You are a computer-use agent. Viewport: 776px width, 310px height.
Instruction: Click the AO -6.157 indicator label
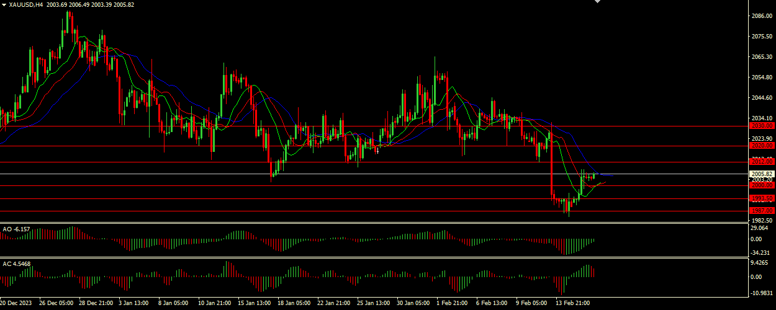[x=16, y=229]
